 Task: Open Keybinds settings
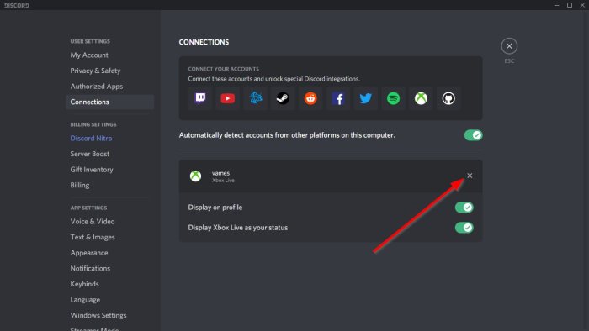coord(109,284)
